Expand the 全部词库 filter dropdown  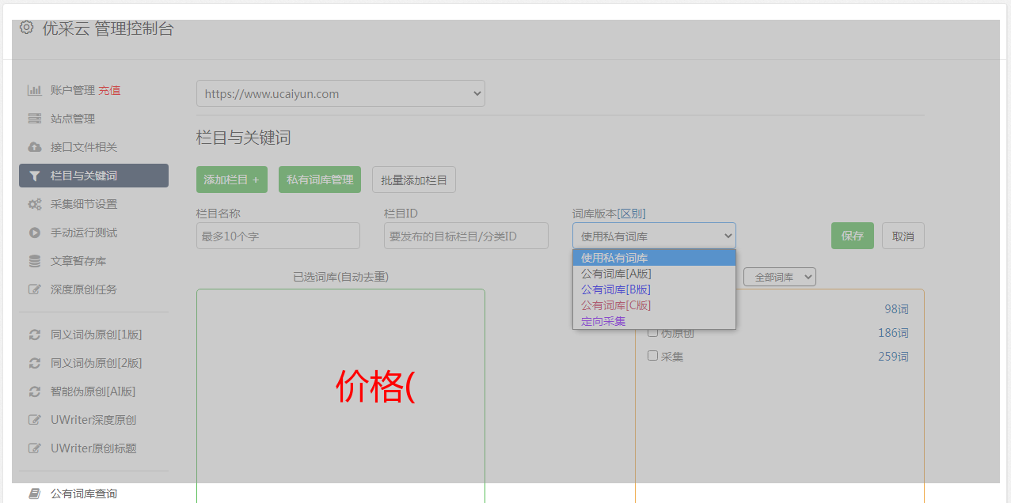coord(779,277)
